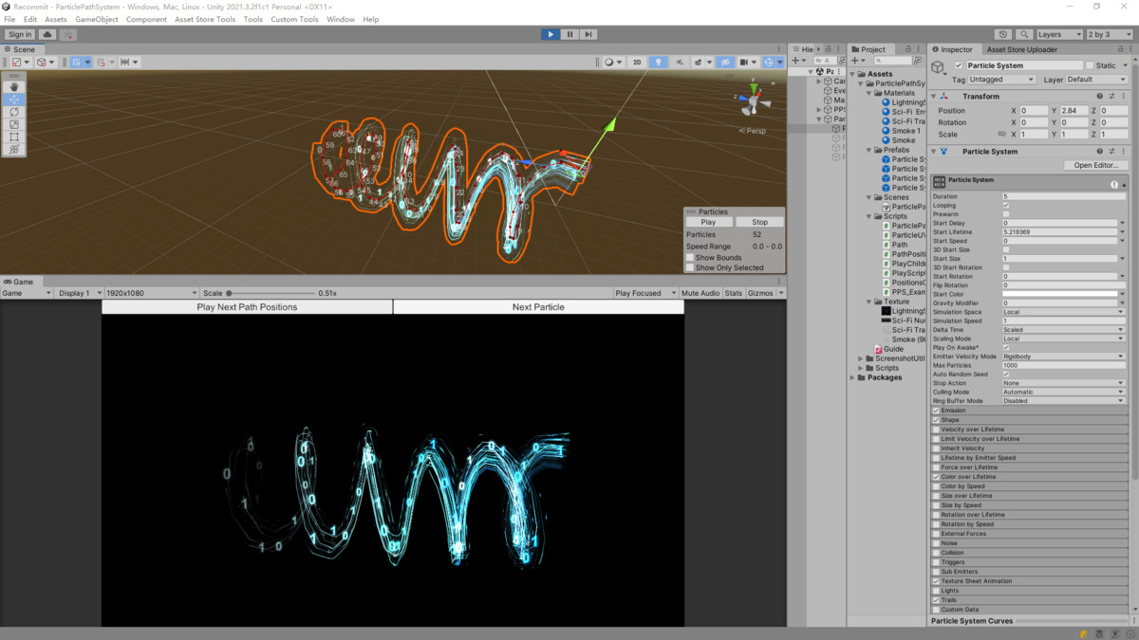Toggle Scene lighting with the bulb icon

click(658, 63)
